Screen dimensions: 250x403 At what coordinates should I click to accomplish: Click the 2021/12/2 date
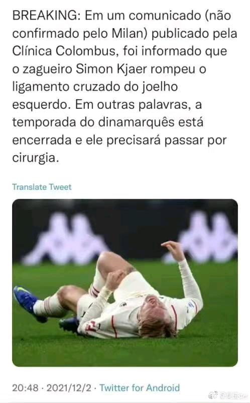tap(69, 388)
